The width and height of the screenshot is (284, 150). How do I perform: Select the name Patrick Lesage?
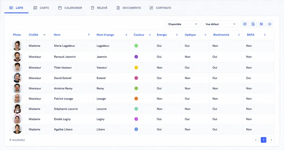(x=63, y=99)
